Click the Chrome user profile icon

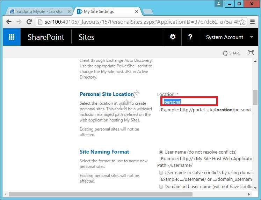coord(219,4)
